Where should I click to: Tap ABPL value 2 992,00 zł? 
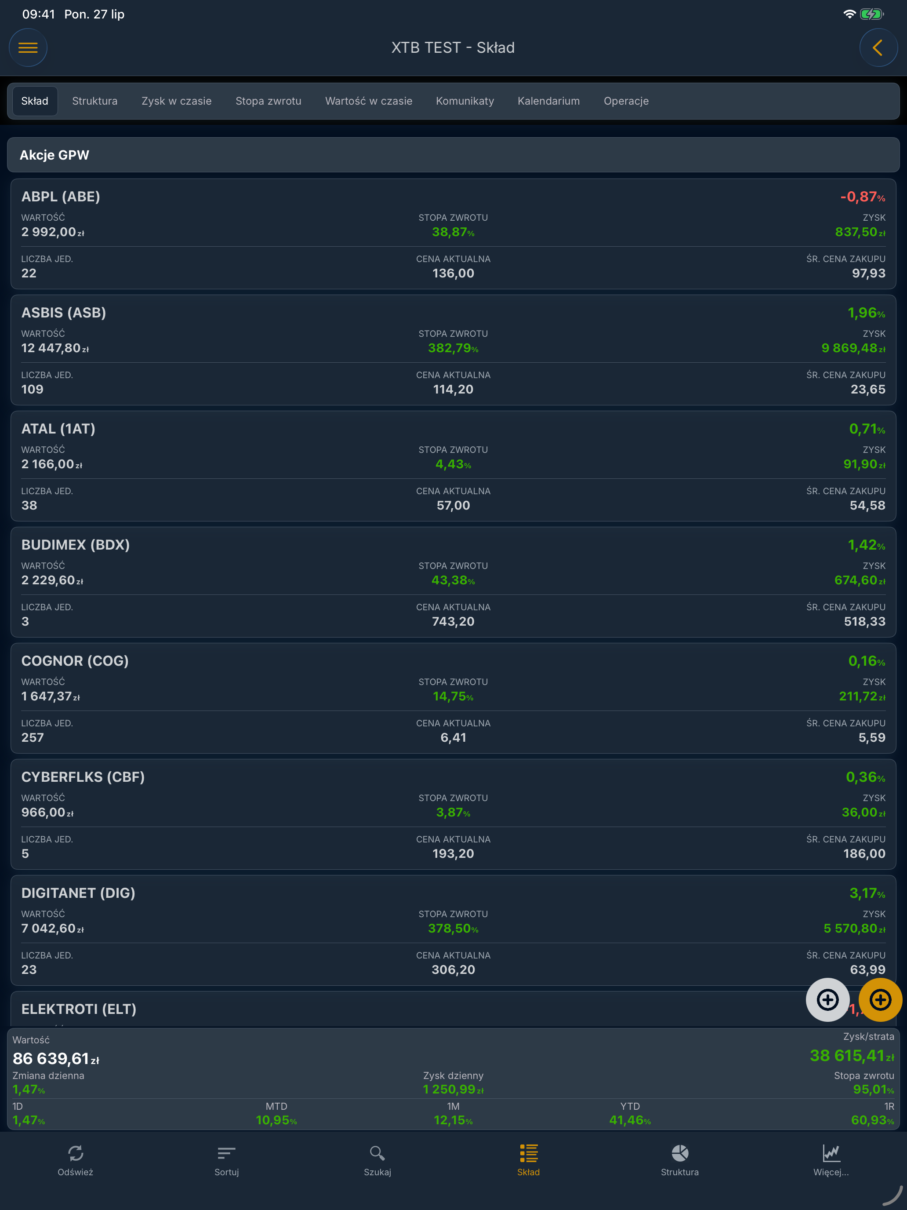click(53, 232)
